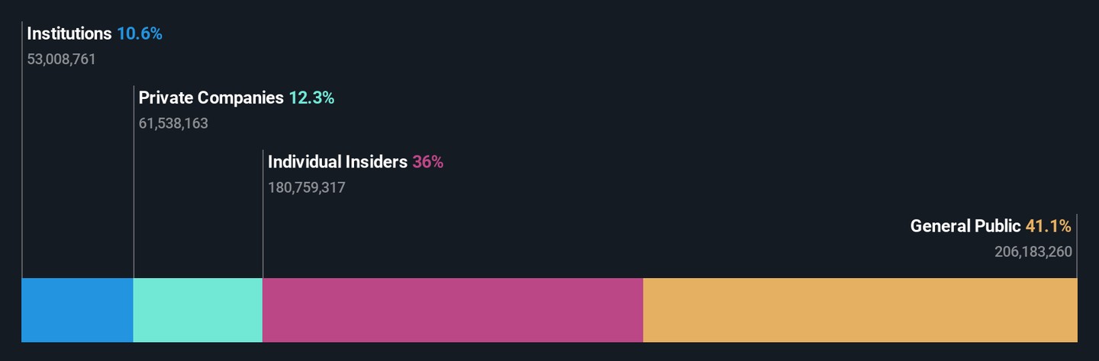
Task: Click the General Public vertical leader line
Action: [1077, 246]
